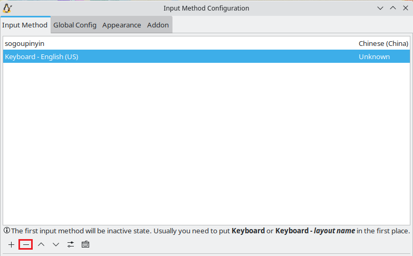The height and width of the screenshot is (256, 413).
Task: Click the Chinese (China) language cell
Action: [383, 43]
